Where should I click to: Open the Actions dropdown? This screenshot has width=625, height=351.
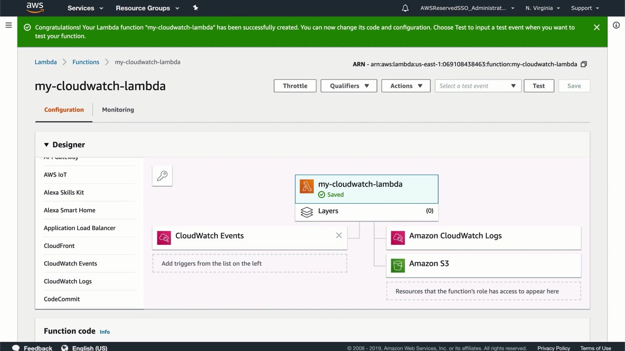406,86
